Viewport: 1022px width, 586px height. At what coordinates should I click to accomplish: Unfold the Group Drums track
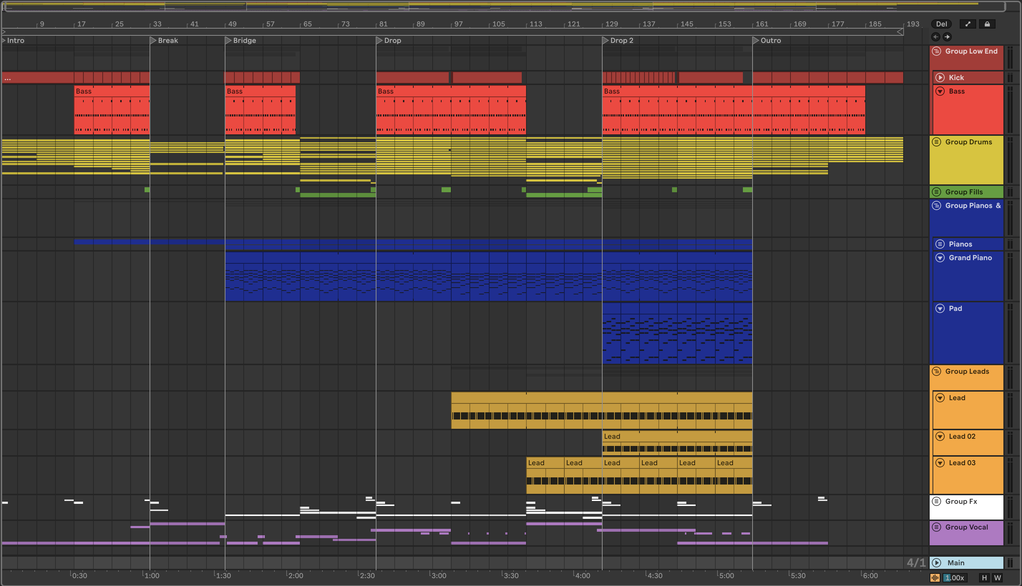tap(936, 141)
